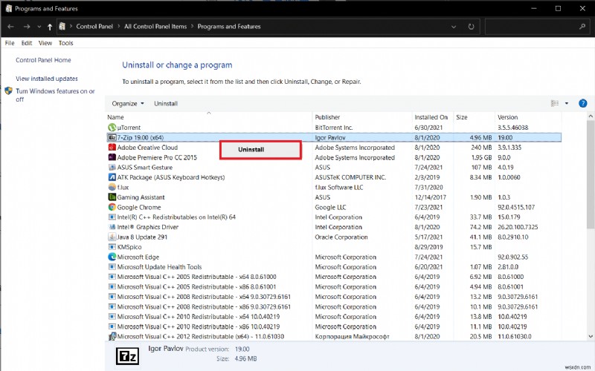Choose Uninstall from the context menu

[261, 150]
